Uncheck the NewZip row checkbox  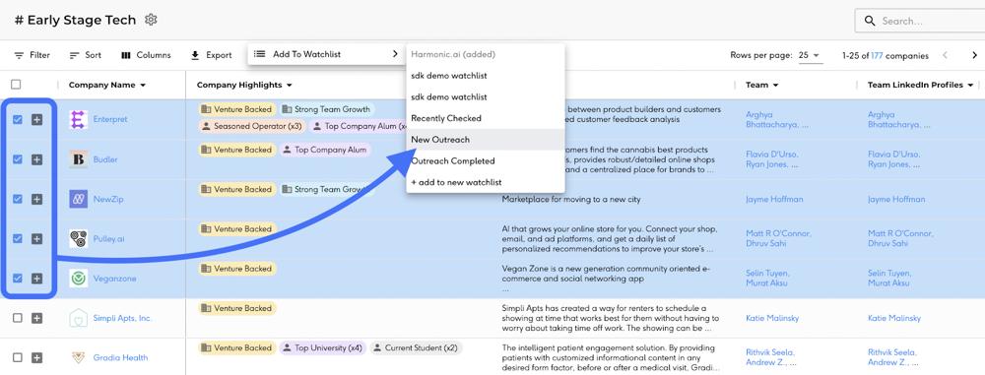click(x=18, y=199)
